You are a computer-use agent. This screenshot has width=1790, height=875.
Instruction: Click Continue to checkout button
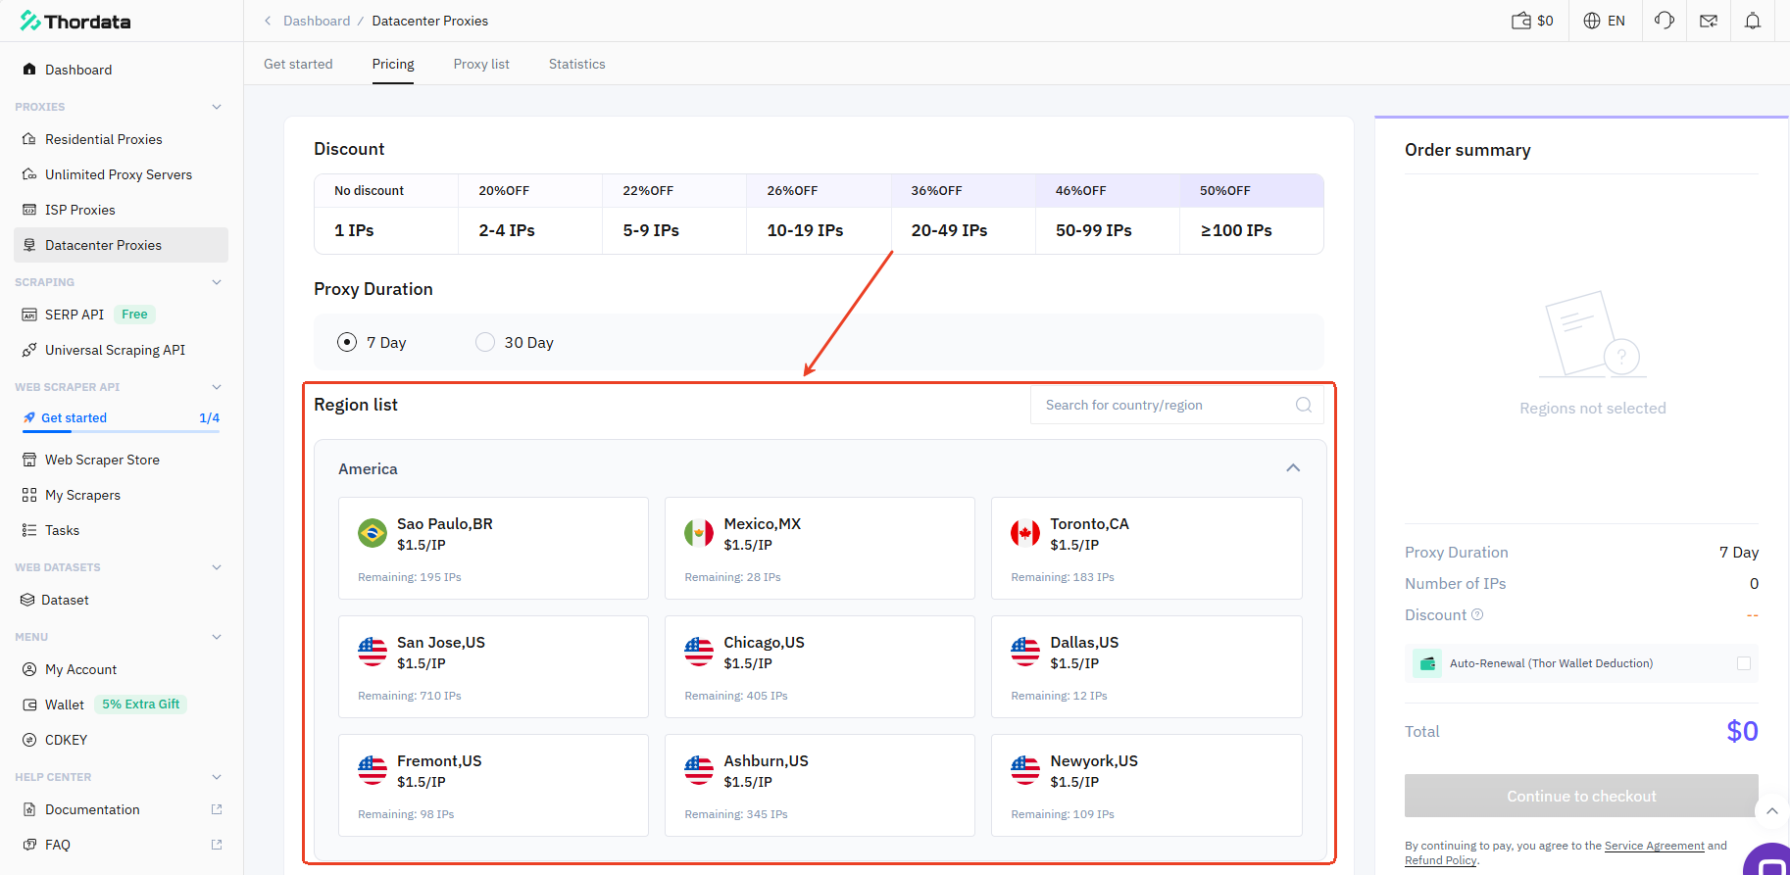[1581, 796]
